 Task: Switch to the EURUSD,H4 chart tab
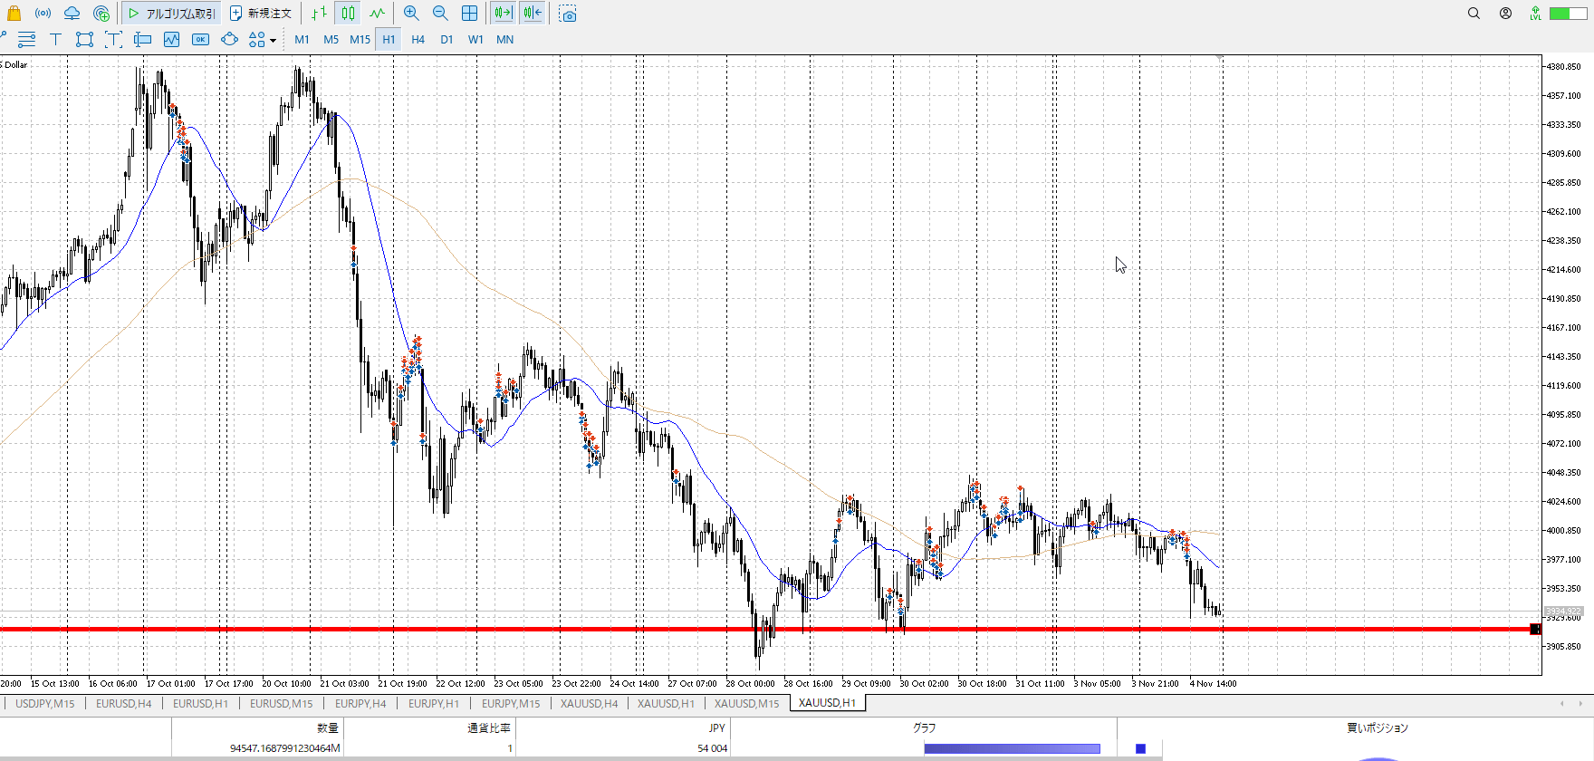[x=124, y=703]
